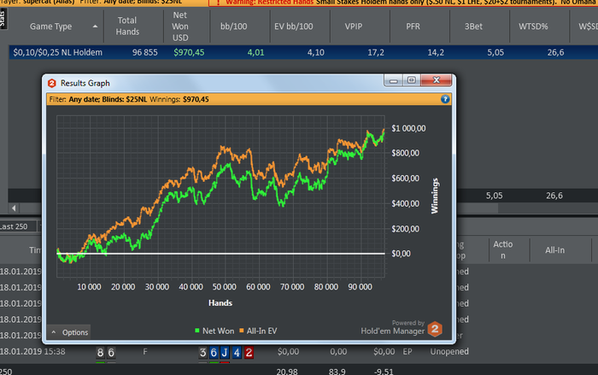Expand the Options panel in Results Graph
598x375 pixels.
click(68, 332)
